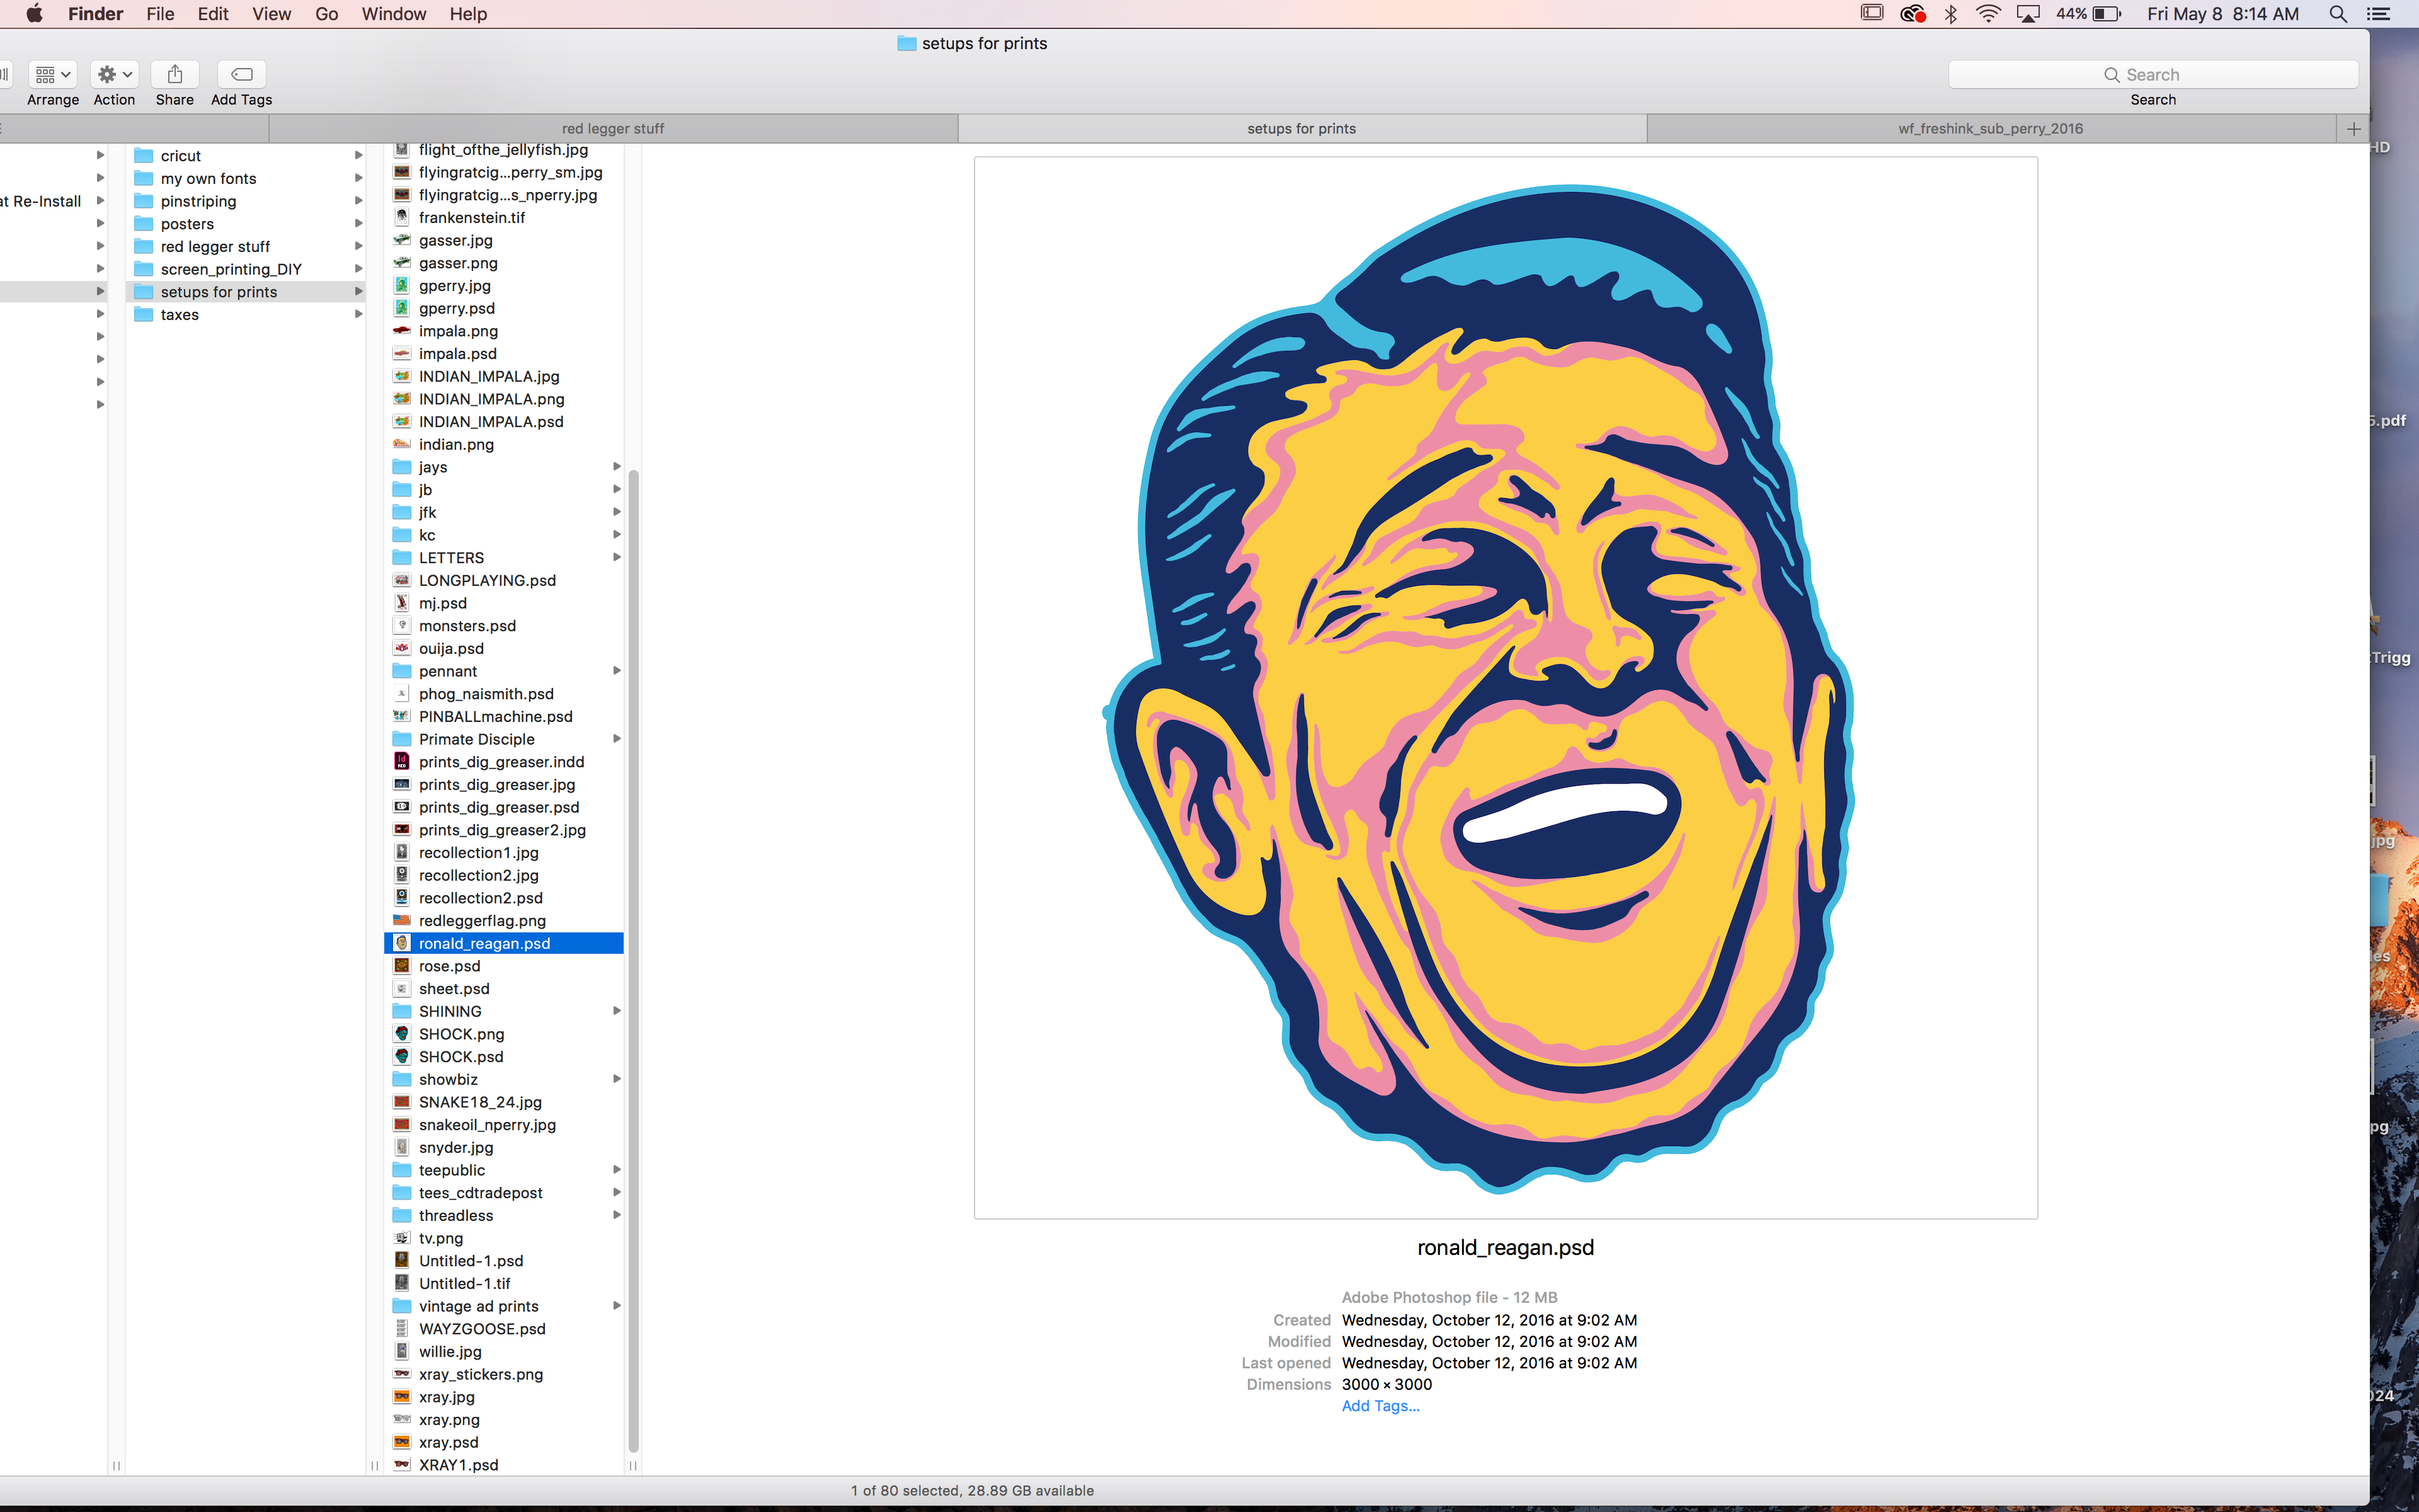Click the Wi-Fi status icon

[1988, 14]
